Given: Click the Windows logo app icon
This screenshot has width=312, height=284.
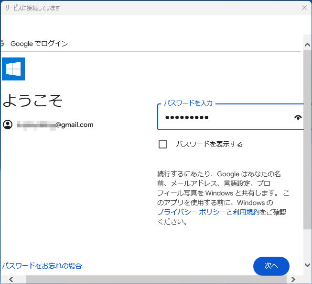Looking at the screenshot, I should [x=13, y=69].
